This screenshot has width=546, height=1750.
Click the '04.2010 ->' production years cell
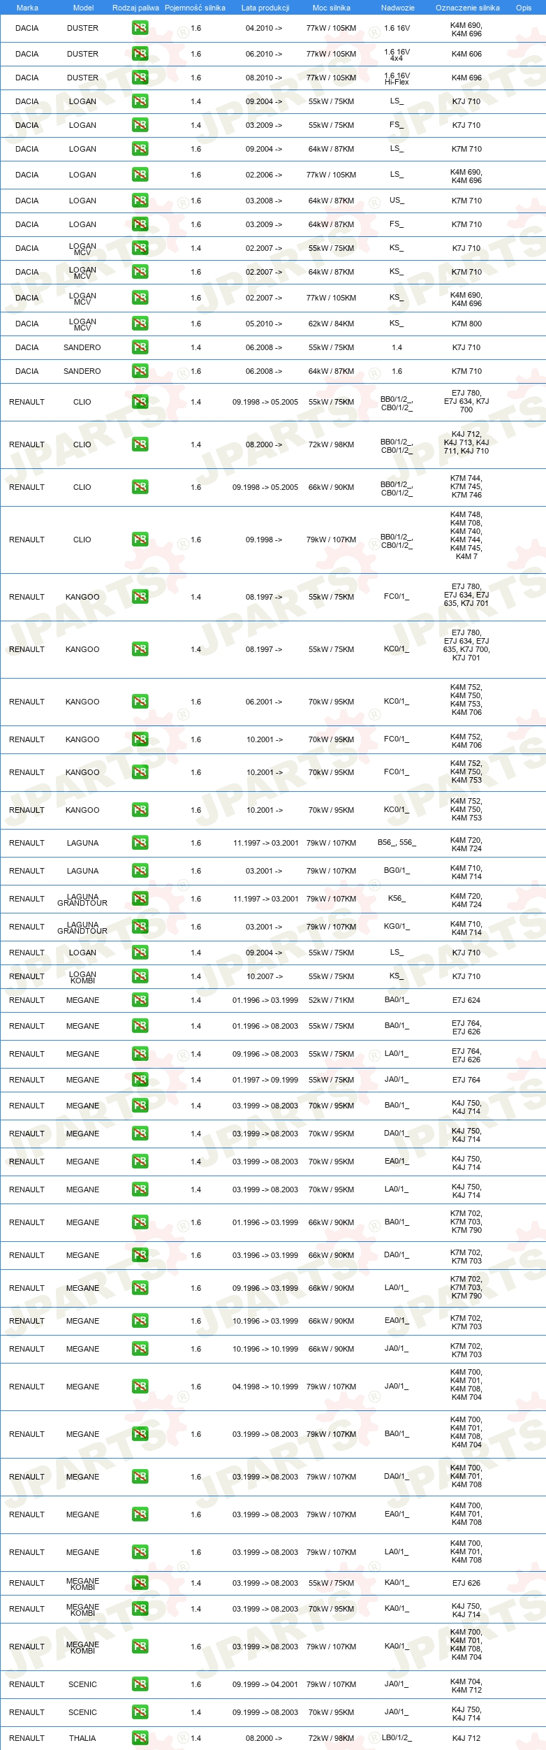point(264,29)
